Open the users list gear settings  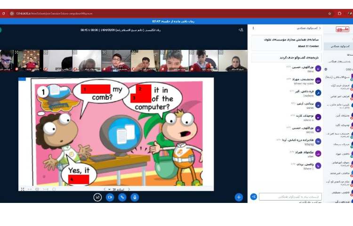click(326, 69)
